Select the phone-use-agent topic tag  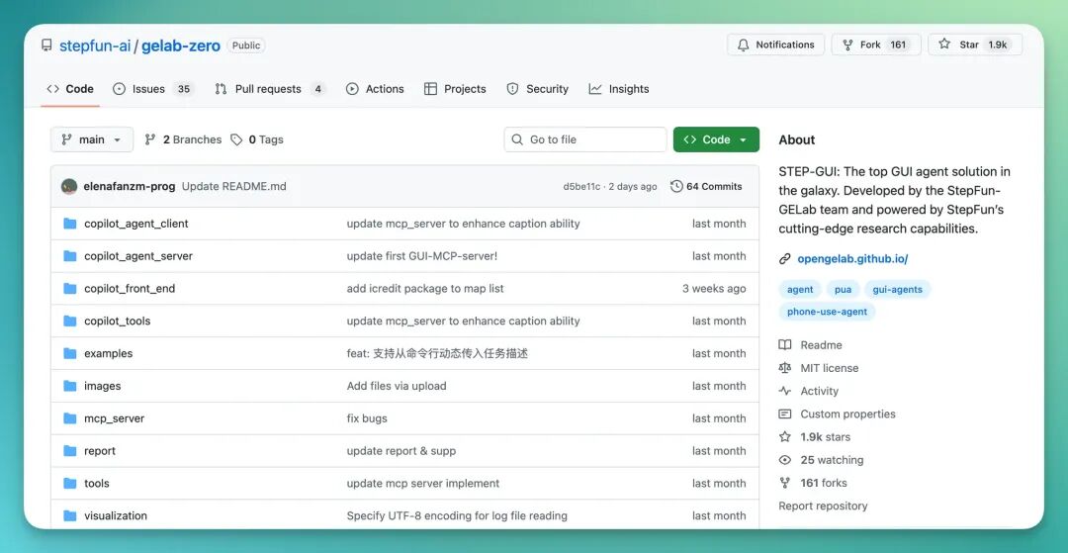[827, 312]
